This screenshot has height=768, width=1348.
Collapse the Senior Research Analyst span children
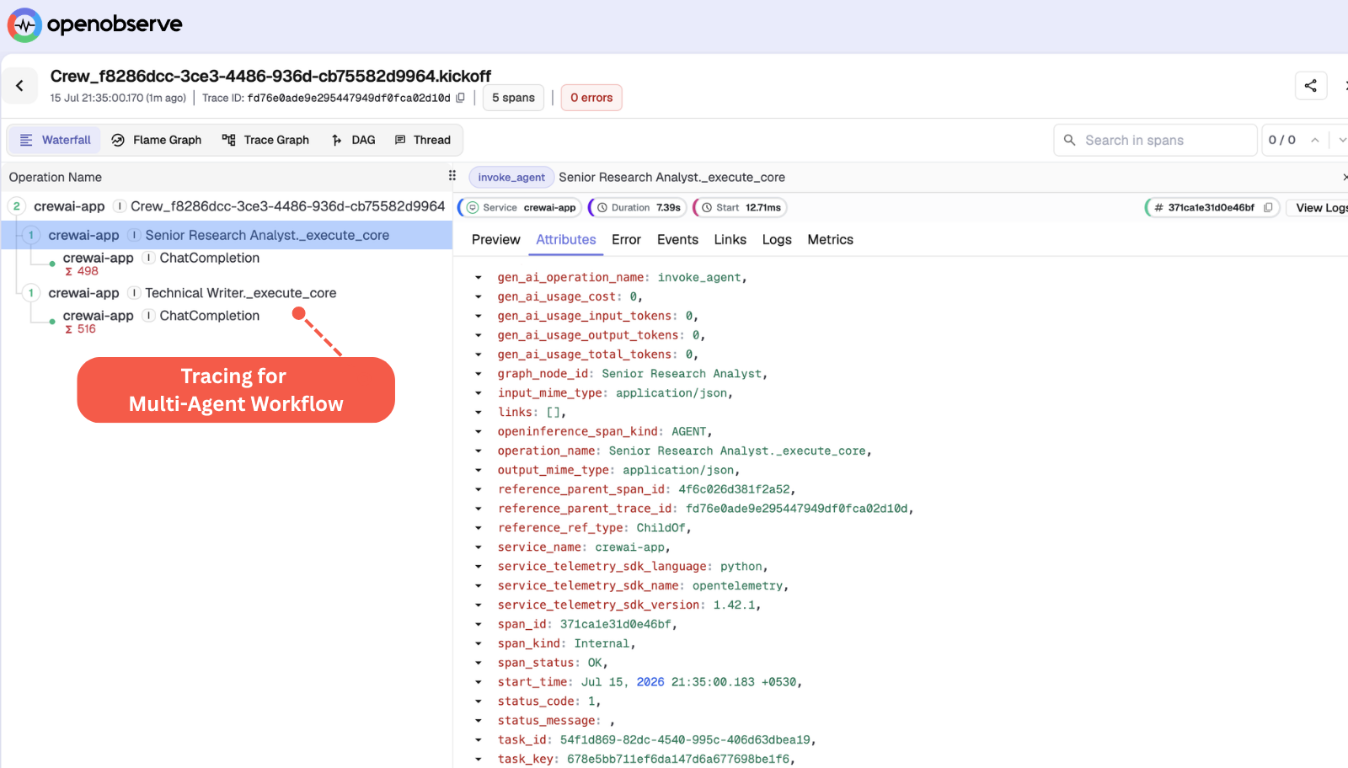pos(31,235)
